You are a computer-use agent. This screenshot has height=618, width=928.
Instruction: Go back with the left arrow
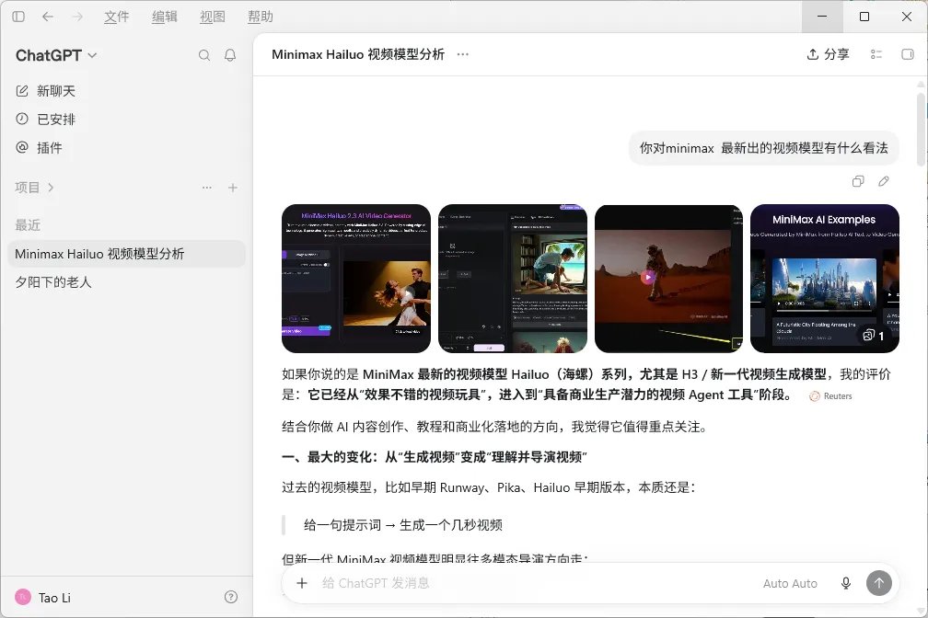[48, 17]
